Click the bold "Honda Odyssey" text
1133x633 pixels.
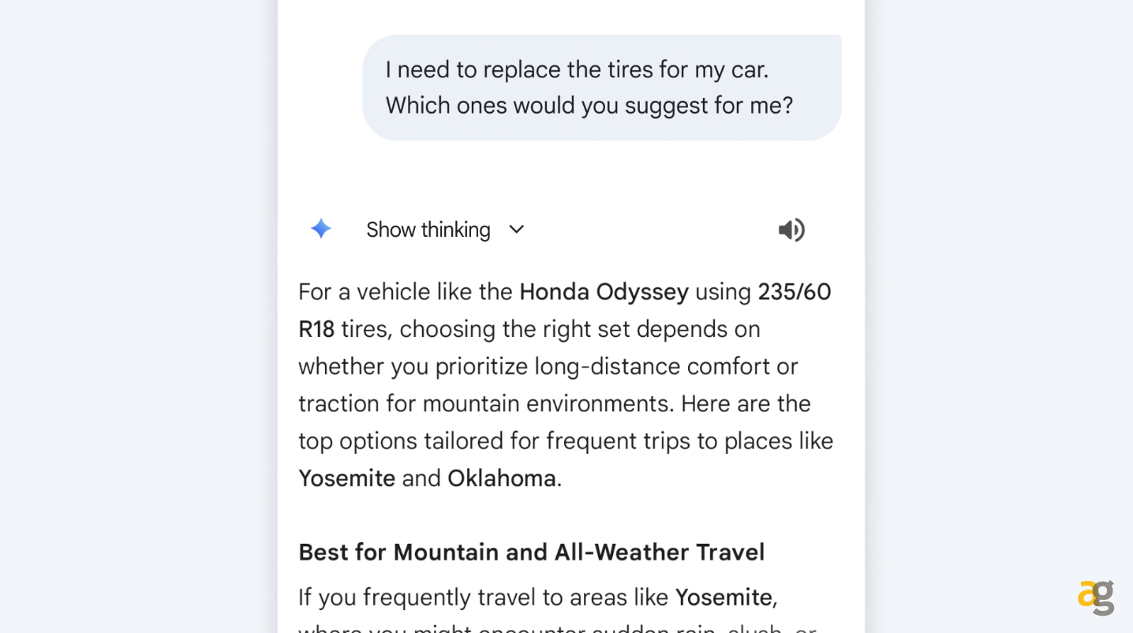(x=604, y=292)
